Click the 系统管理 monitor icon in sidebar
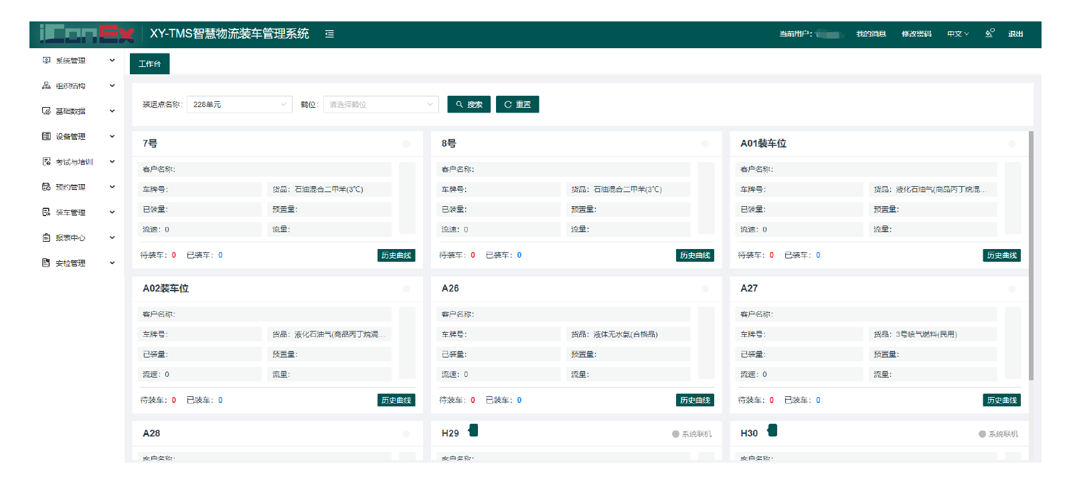The image size is (1071, 484). 46,60
